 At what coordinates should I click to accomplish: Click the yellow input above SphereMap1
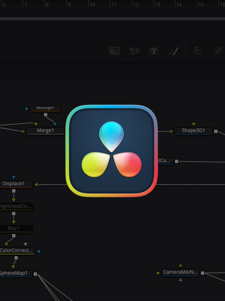(x=13, y=267)
